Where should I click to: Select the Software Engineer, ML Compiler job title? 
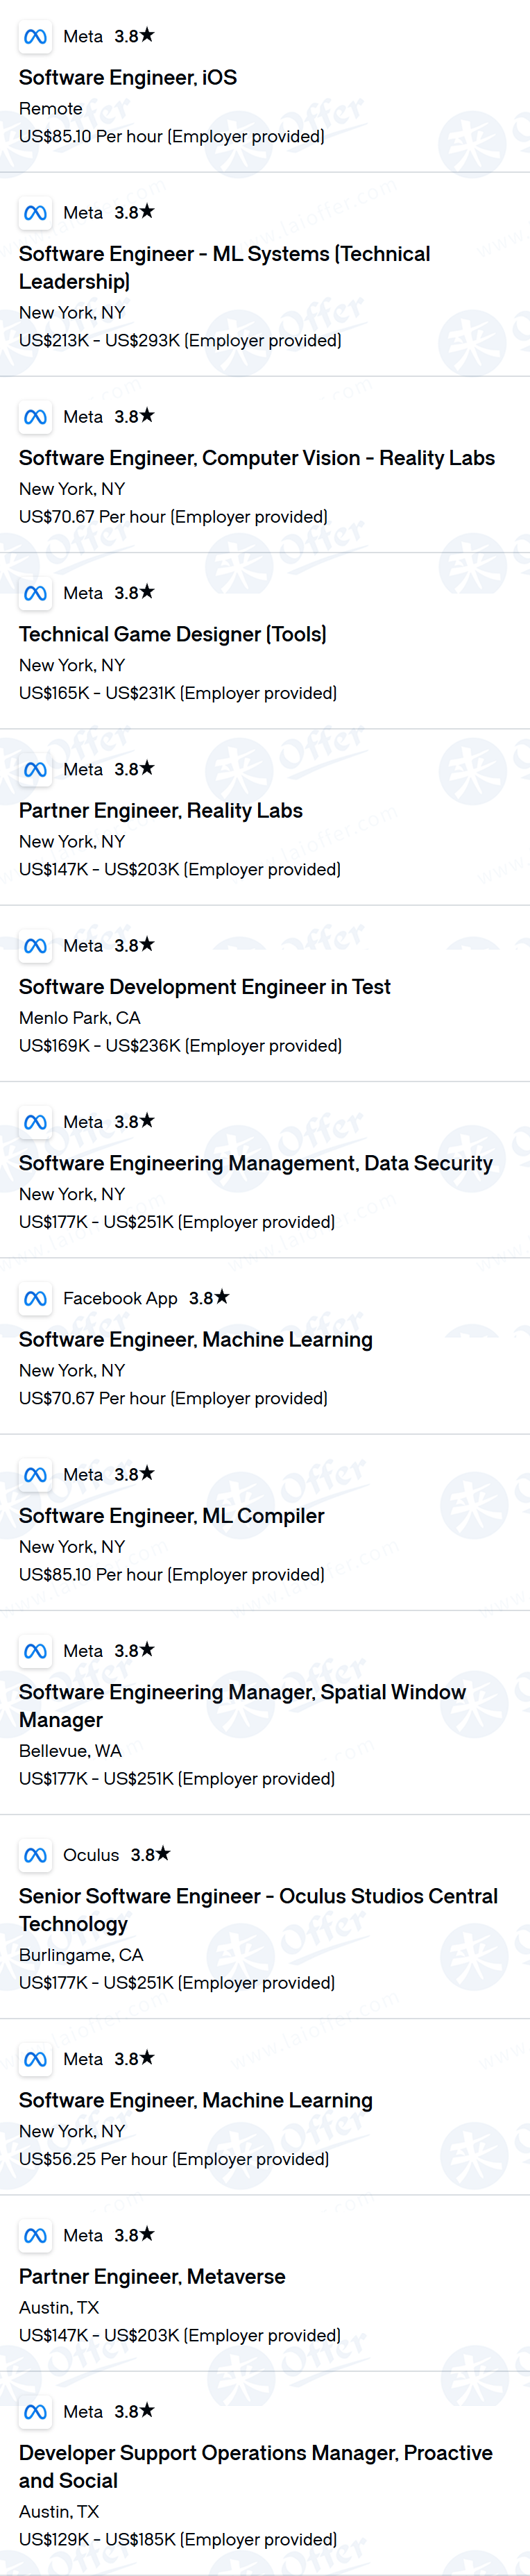(x=172, y=1516)
